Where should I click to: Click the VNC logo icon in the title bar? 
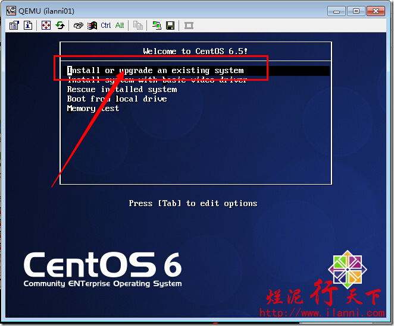(x=11, y=11)
